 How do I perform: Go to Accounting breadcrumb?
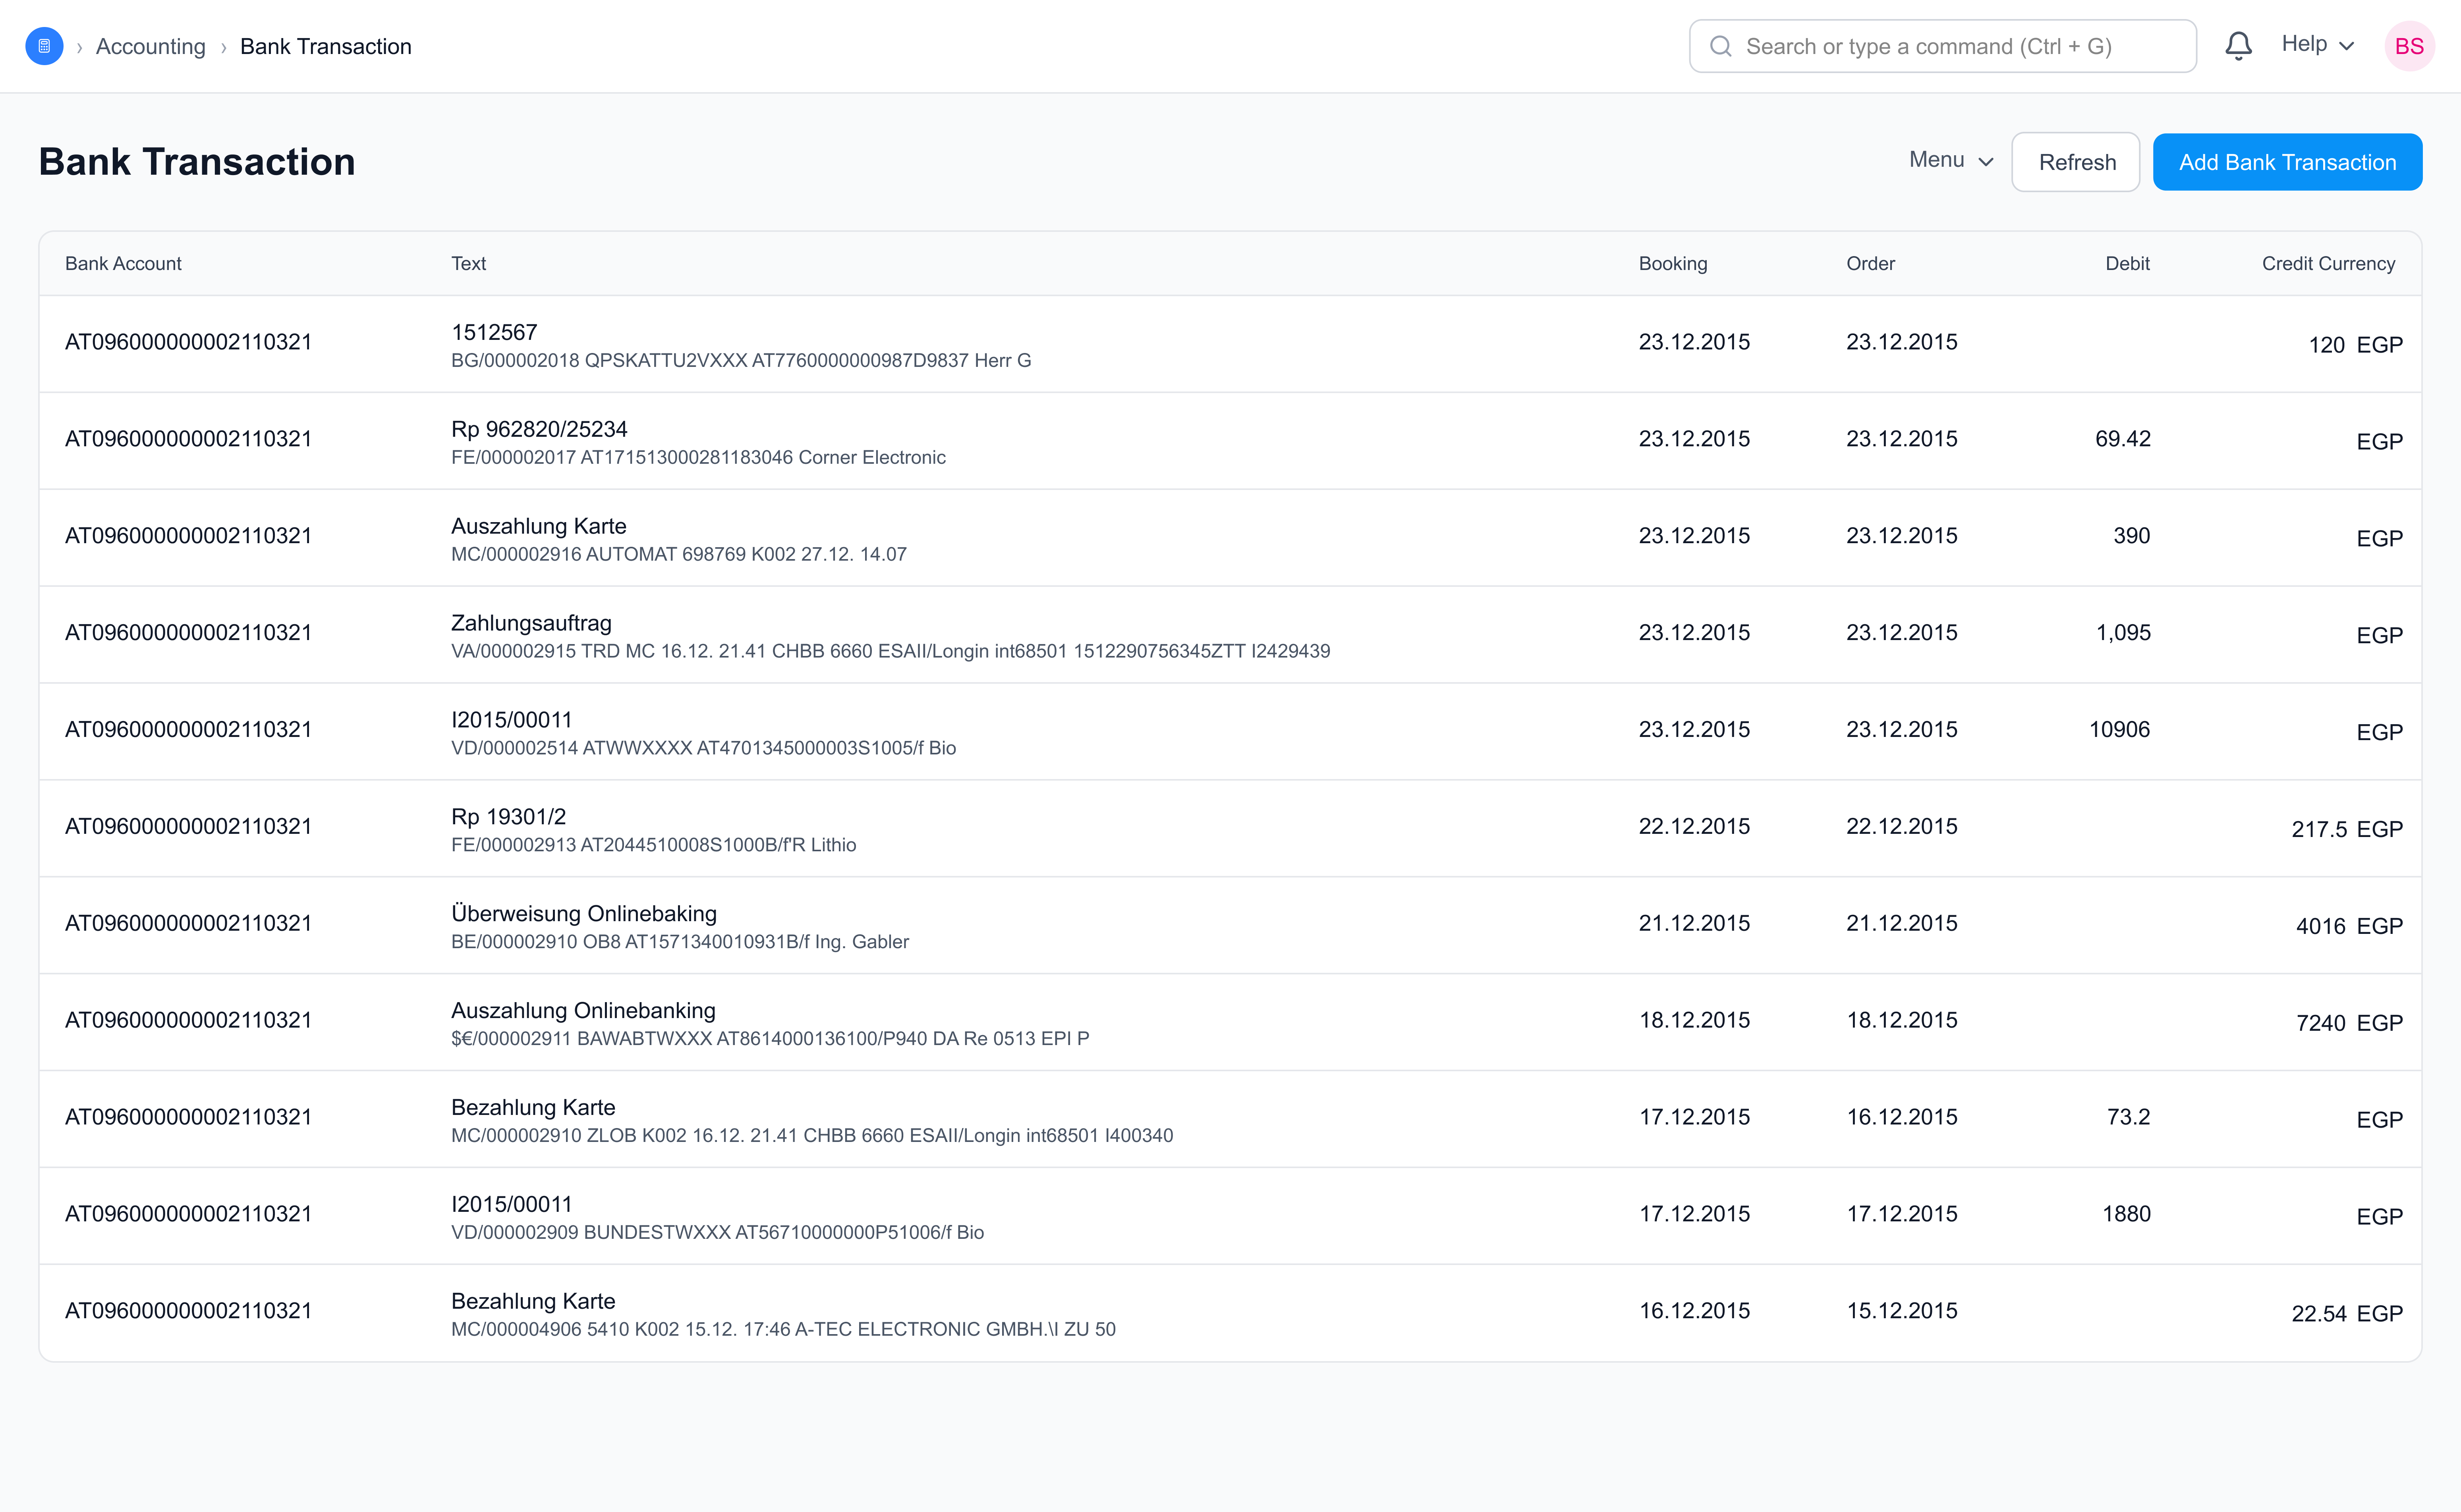coord(150,46)
